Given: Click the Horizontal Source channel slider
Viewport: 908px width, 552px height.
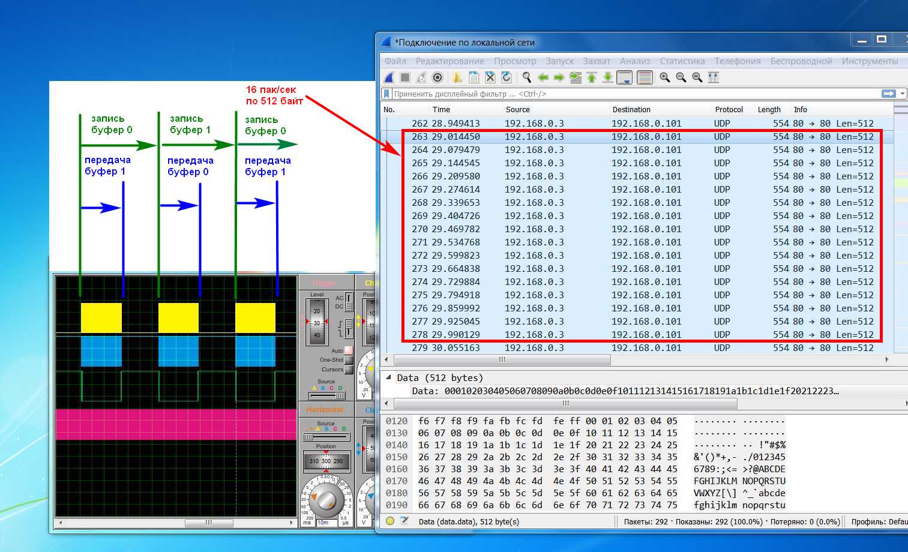Looking at the screenshot, I should point(326,437).
